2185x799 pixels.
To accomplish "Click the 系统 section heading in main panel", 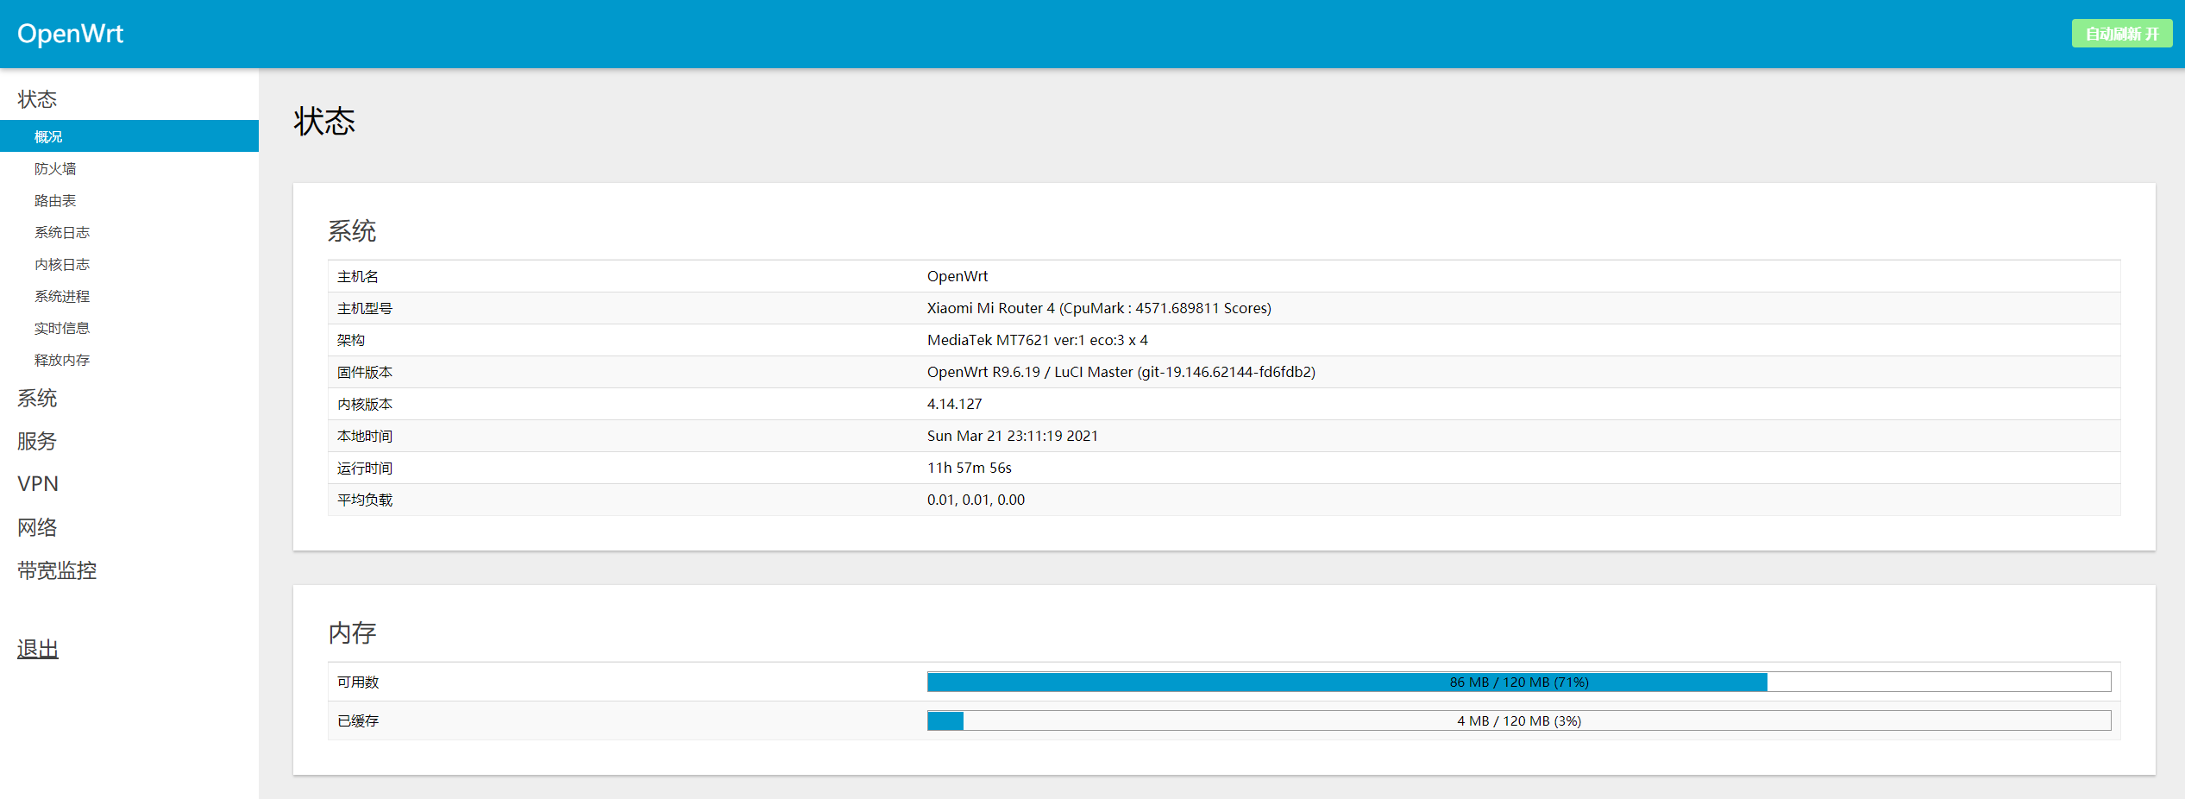I will (352, 230).
